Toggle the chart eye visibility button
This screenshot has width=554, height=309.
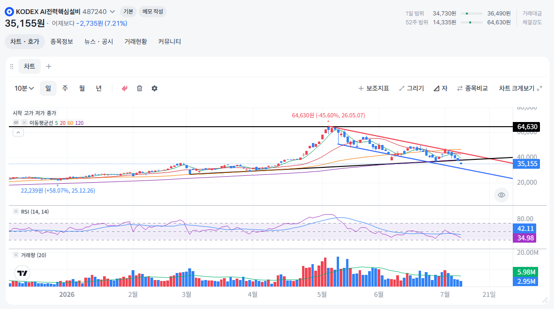click(x=502, y=195)
